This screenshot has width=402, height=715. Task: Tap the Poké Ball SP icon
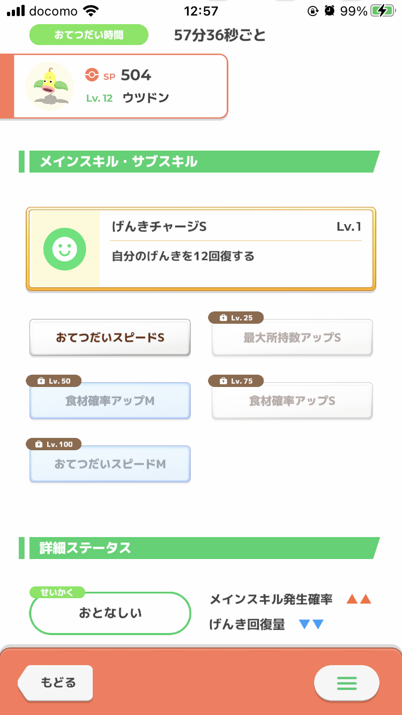92,76
